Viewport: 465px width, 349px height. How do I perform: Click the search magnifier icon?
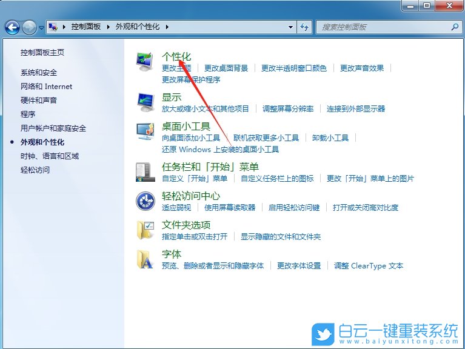pos(455,27)
